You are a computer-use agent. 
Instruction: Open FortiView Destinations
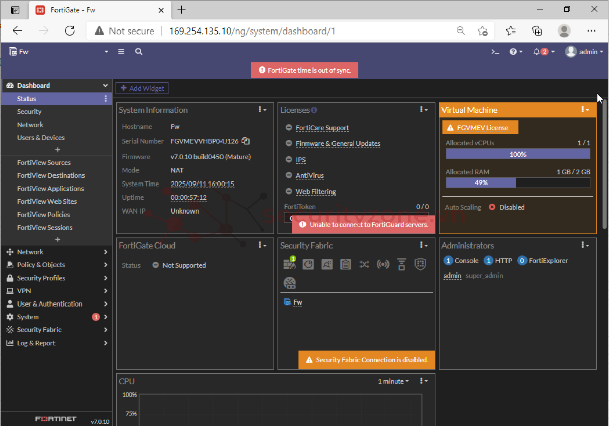coord(57,175)
